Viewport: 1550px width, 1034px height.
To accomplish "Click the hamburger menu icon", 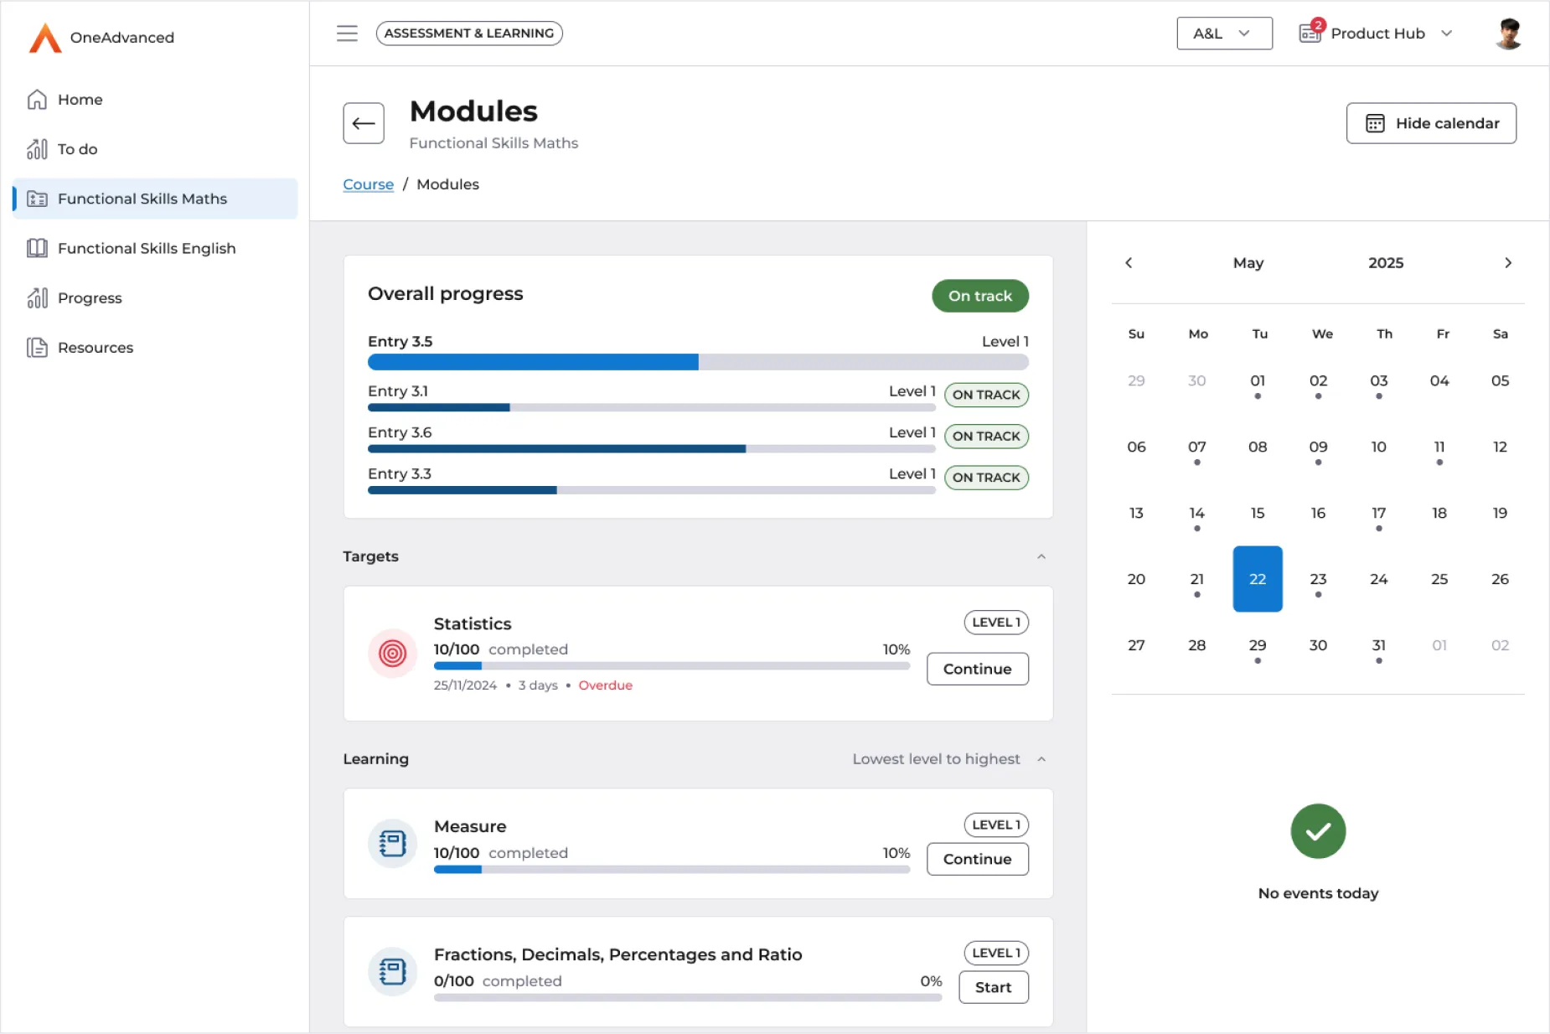I will coord(347,34).
